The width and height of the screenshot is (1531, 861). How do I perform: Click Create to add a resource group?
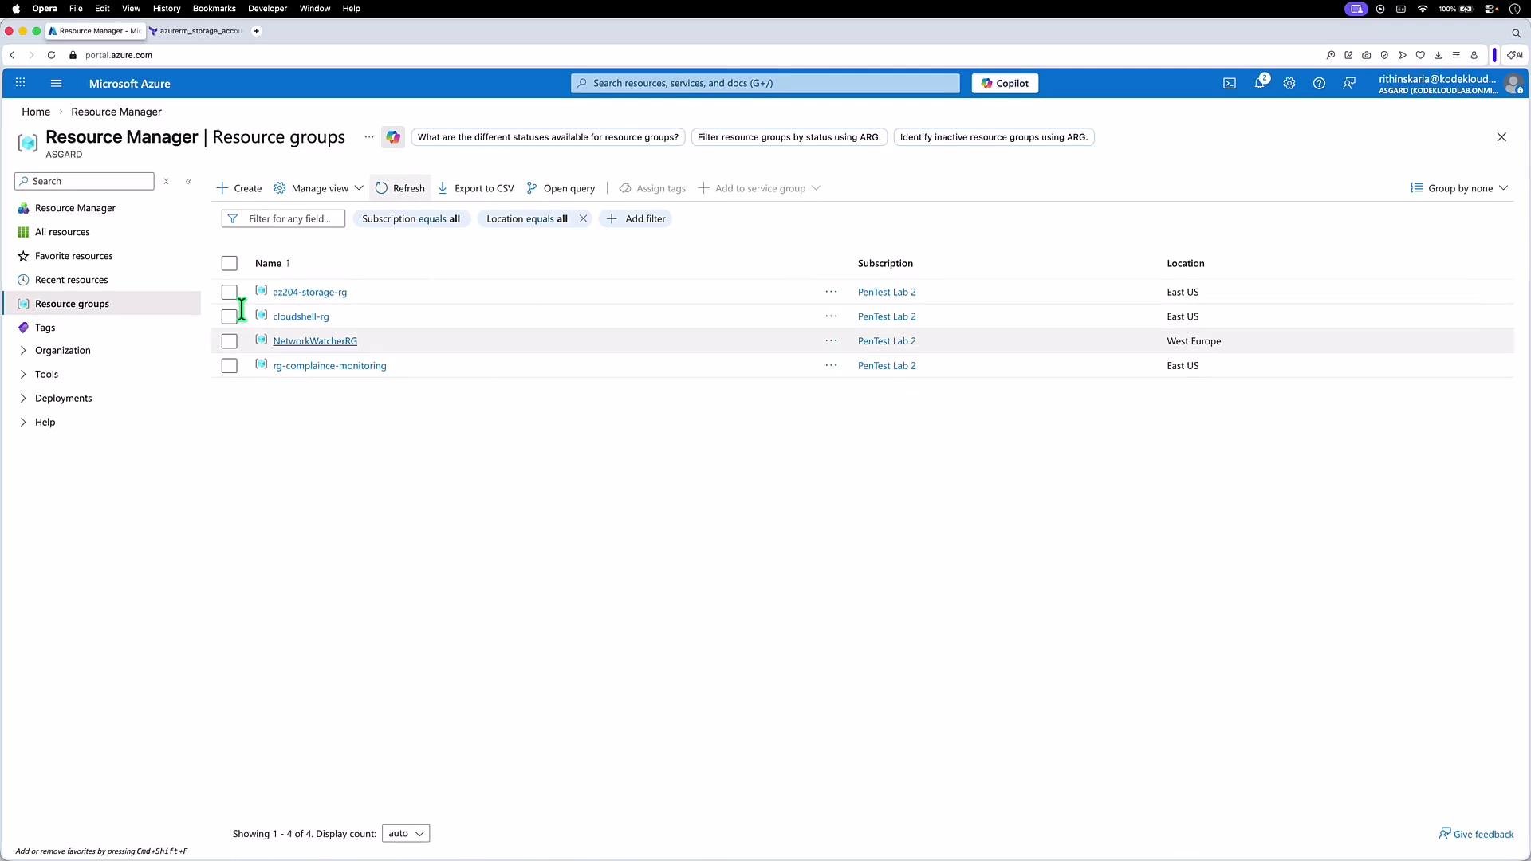239,189
